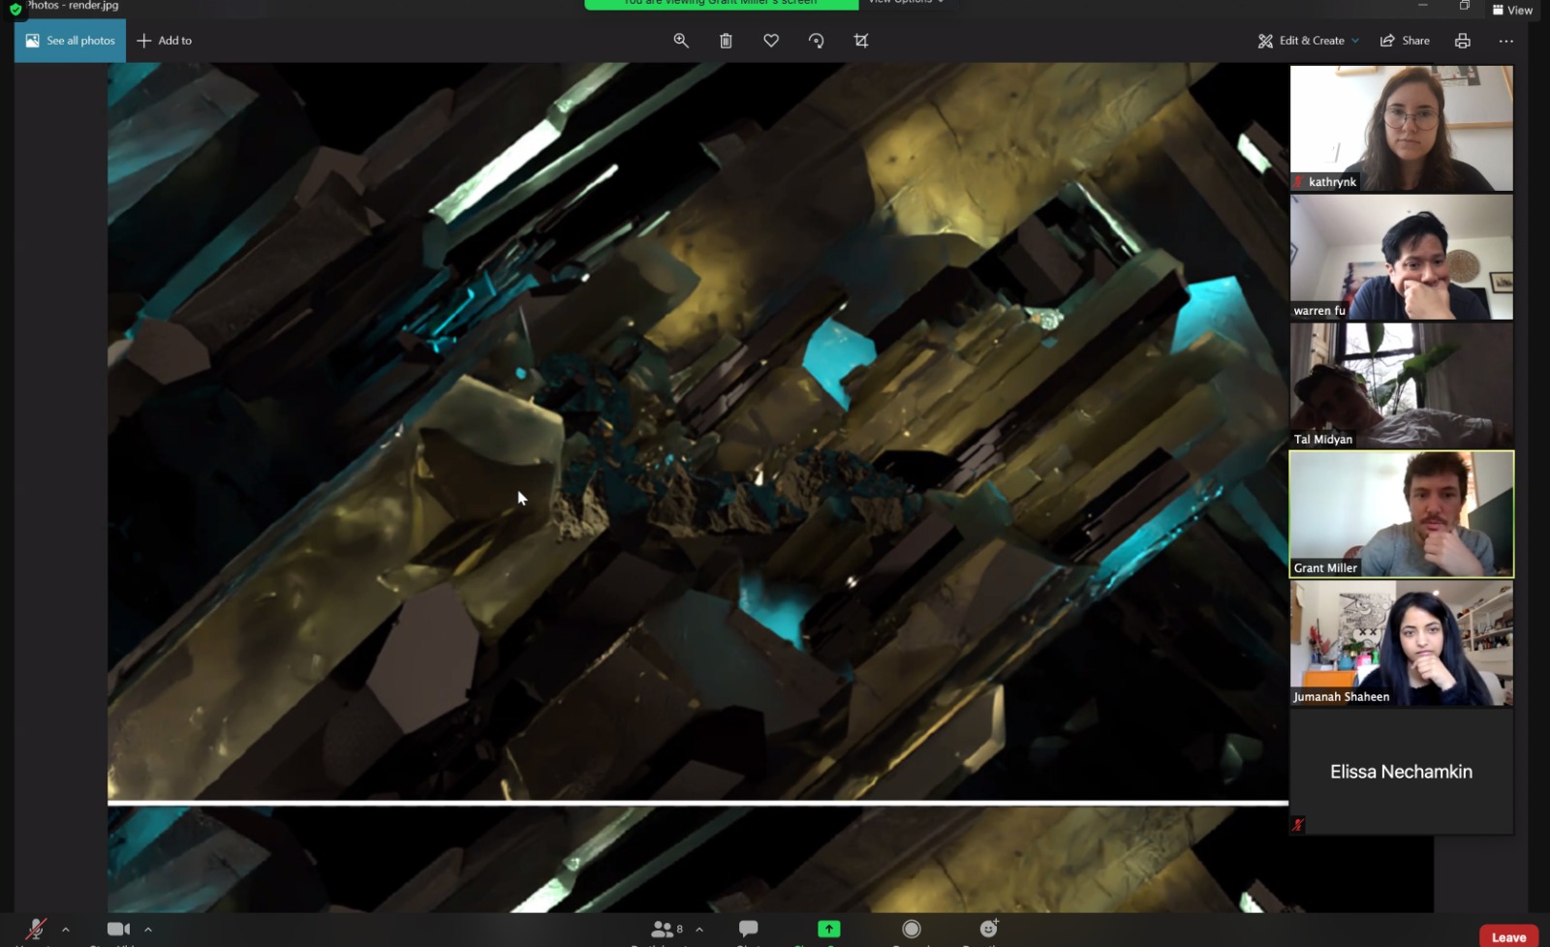Select Tal Midyan's video thumbnail

1402,385
